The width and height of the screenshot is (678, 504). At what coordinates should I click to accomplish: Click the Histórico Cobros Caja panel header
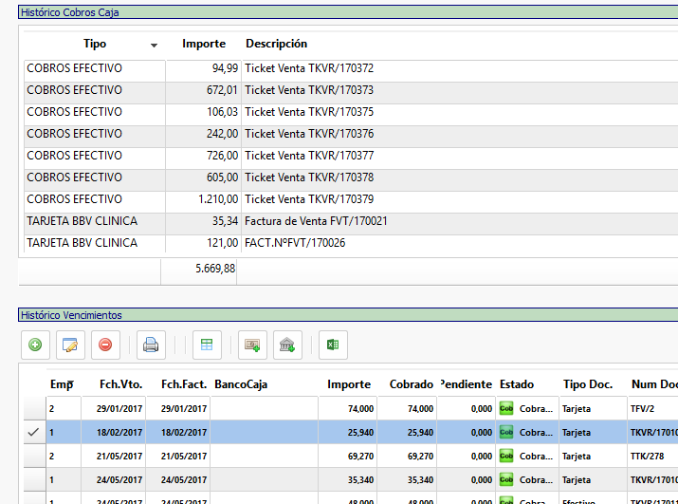(348, 12)
